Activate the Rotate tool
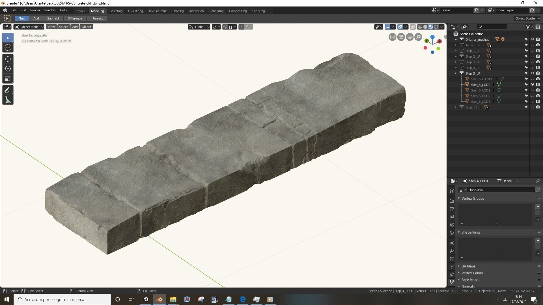This screenshot has width=543, height=305. [x=8, y=69]
